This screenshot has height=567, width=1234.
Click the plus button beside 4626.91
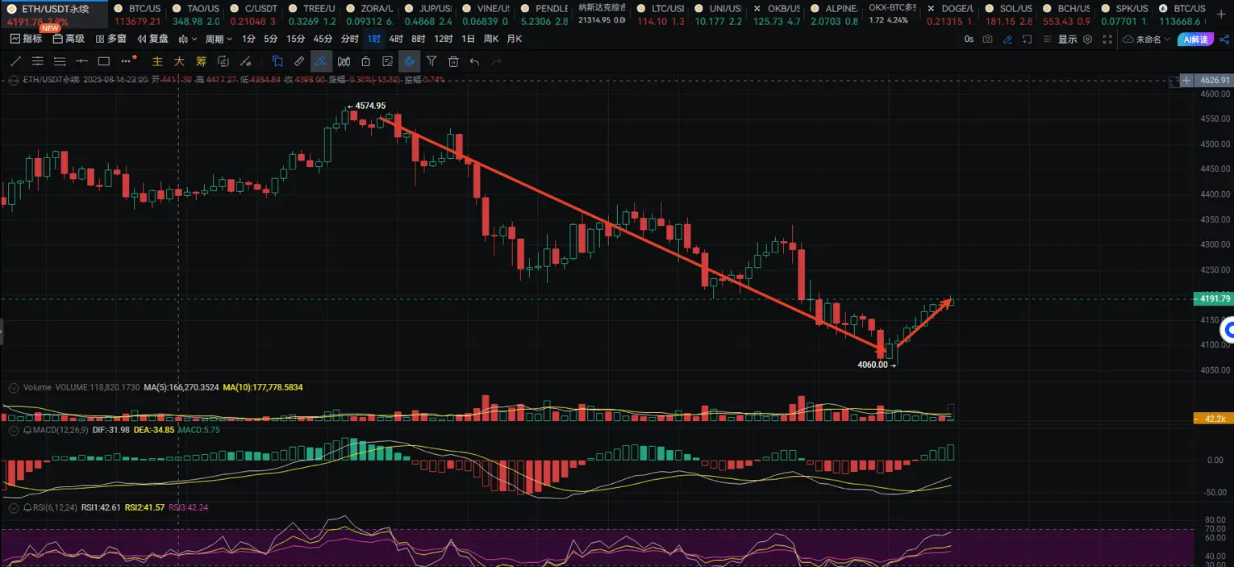click(x=1186, y=80)
